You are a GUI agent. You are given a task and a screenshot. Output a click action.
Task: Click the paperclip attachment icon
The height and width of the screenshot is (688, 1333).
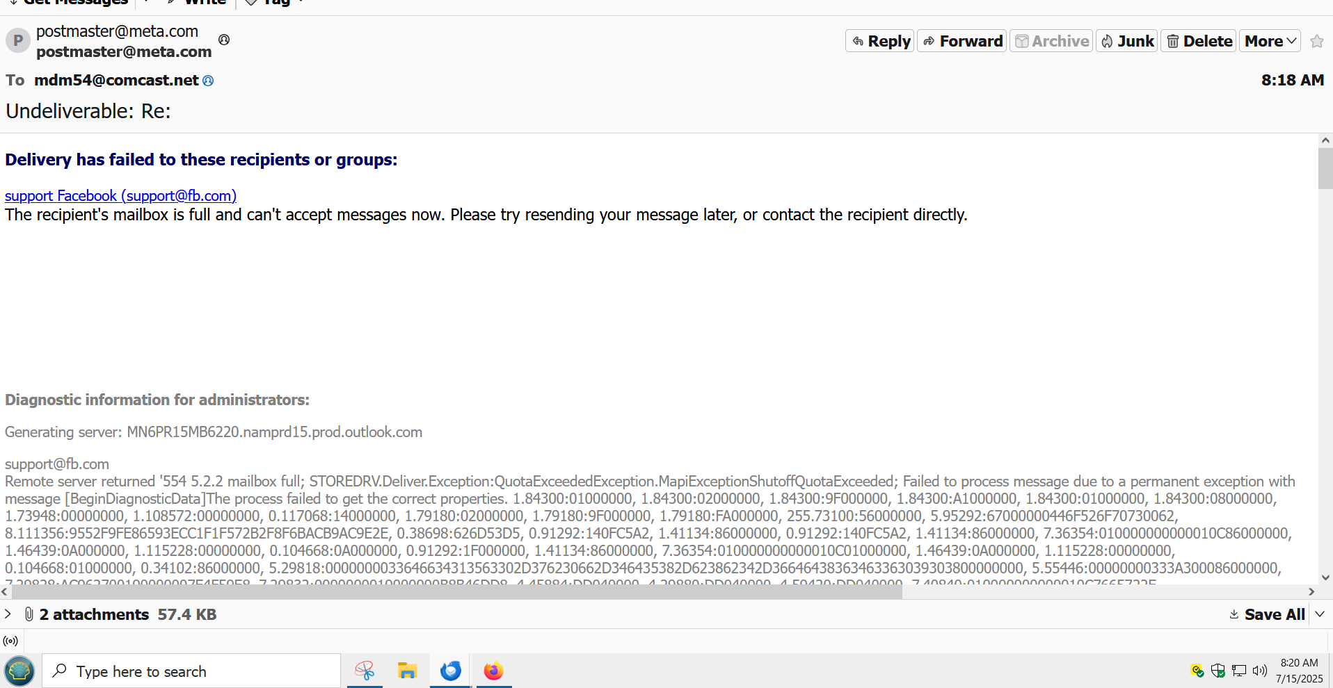pyautogui.click(x=29, y=614)
